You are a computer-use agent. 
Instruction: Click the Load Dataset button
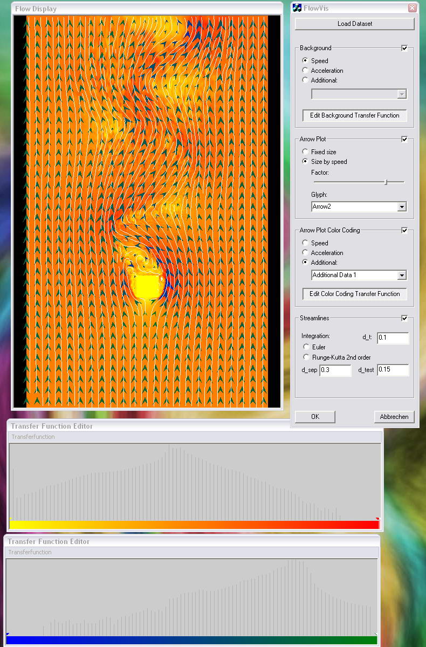(x=354, y=24)
